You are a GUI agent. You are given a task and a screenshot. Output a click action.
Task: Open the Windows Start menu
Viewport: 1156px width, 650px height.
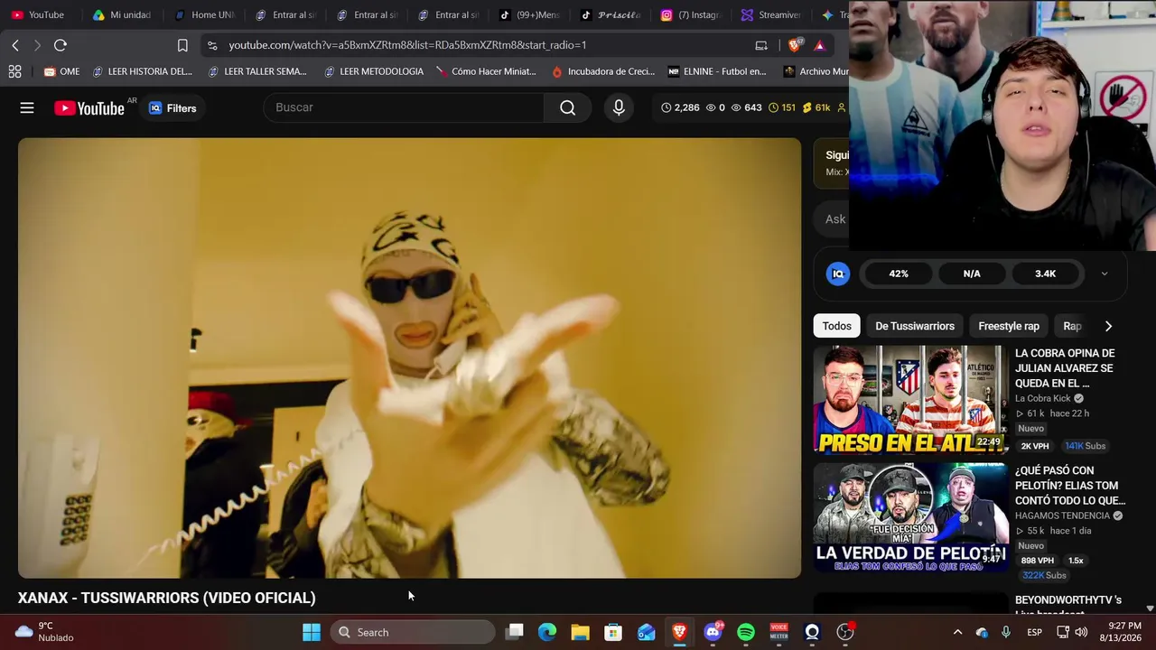311,632
